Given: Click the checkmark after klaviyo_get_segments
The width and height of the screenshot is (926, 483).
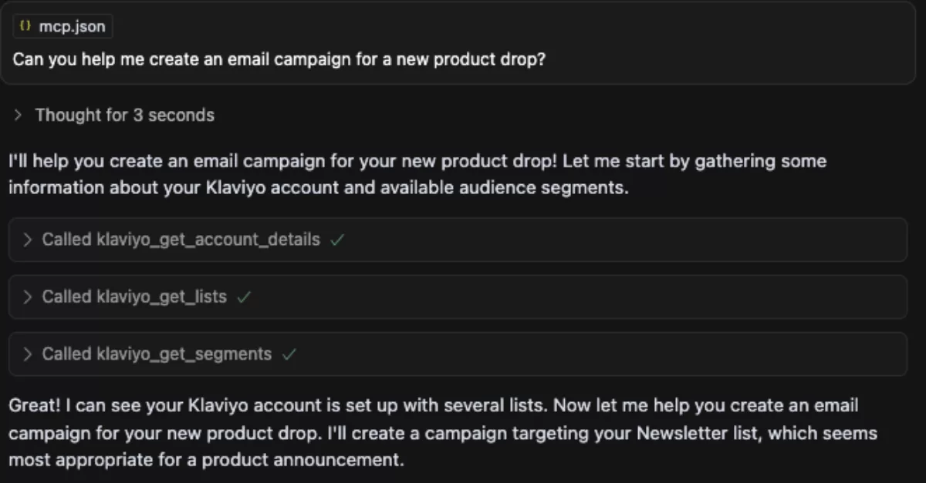Looking at the screenshot, I should [289, 354].
